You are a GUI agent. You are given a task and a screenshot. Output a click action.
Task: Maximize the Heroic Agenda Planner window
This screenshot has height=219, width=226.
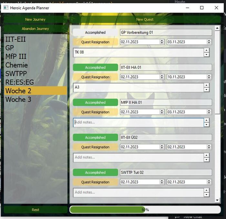(x=202, y=8)
